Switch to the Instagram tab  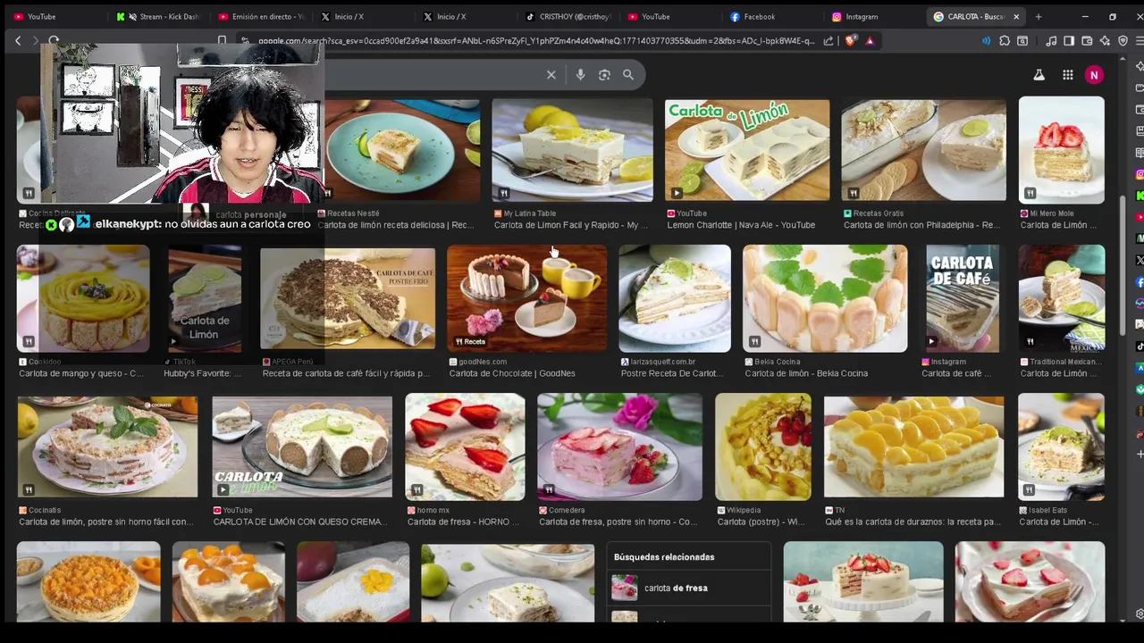874,16
